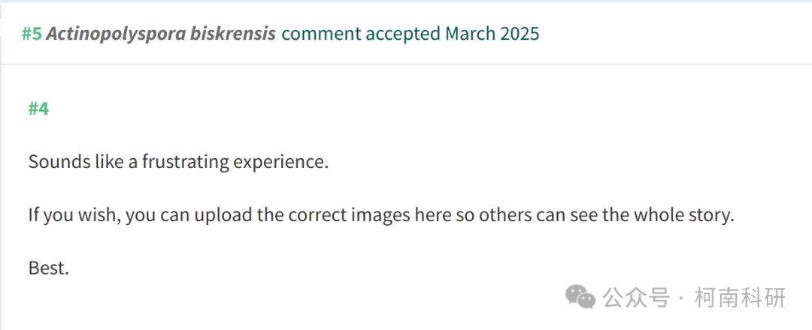
Task: Click the 'Best.' sign-off line
Action: 49,268
